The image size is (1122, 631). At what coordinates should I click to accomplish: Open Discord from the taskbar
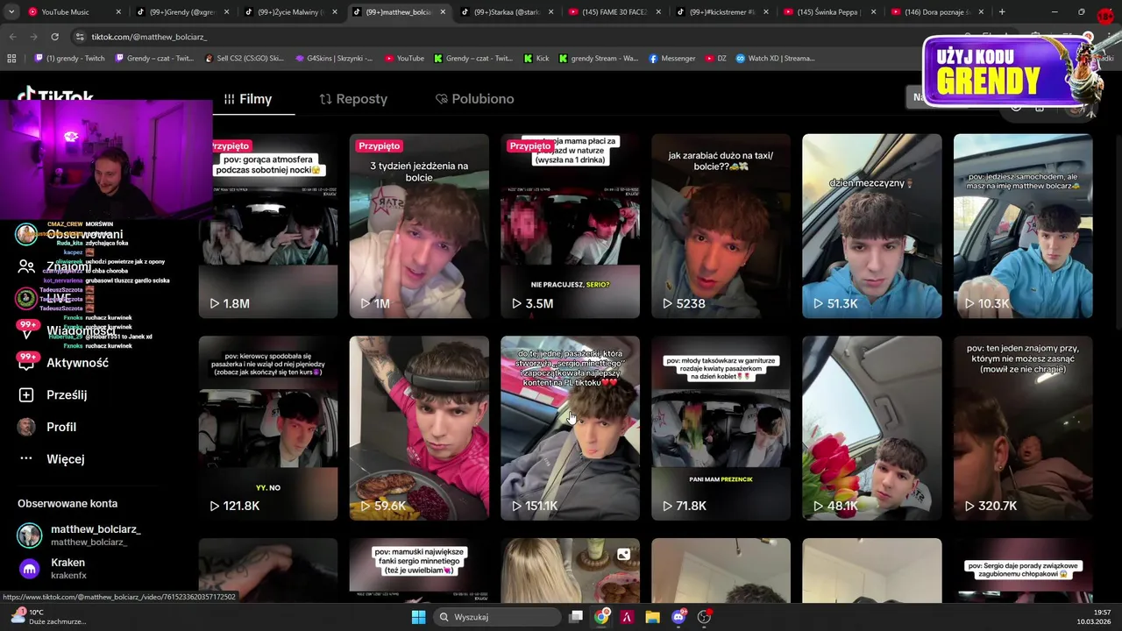(678, 617)
